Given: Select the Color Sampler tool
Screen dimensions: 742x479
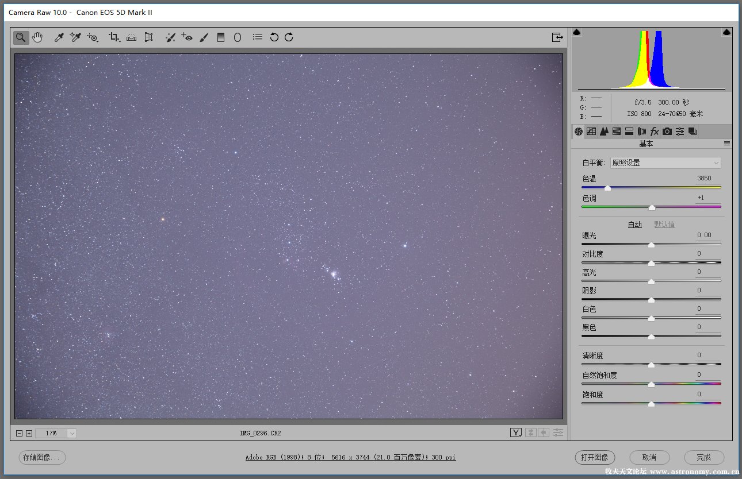Looking at the screenshot, I should (x=75, y=37).
